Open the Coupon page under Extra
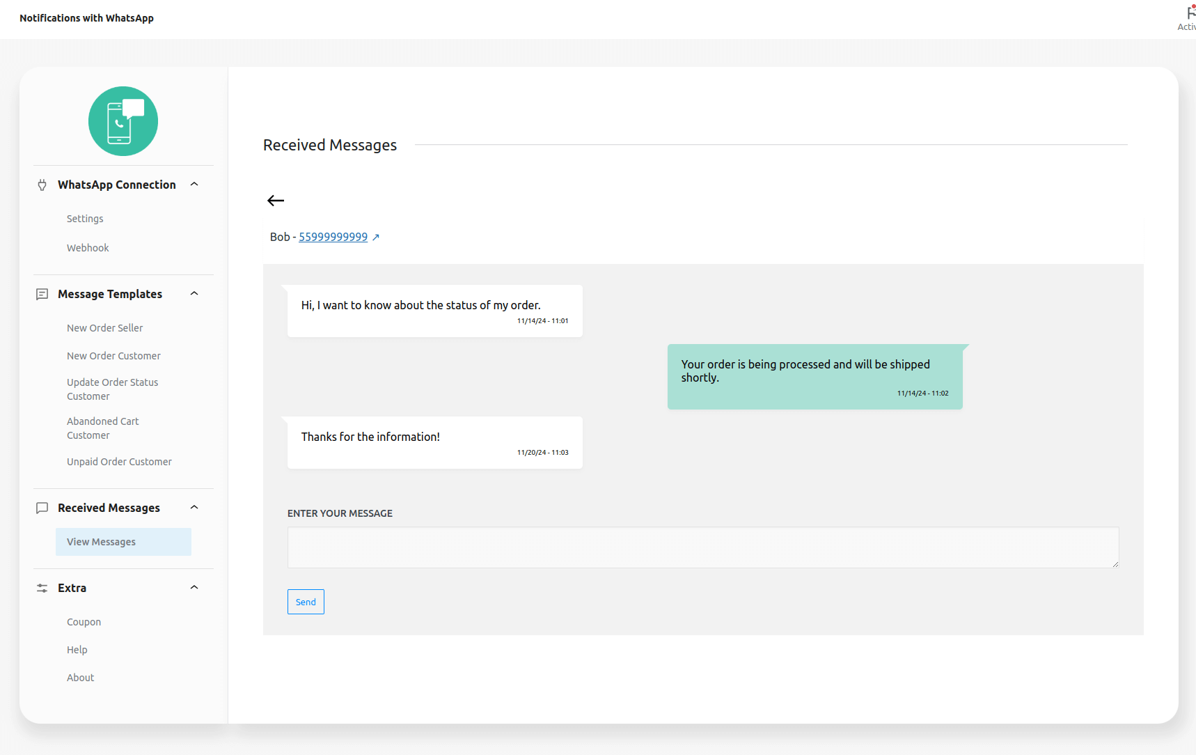This screenshot has height=755, width=1196. pyautogui.click(x=84, y=621)
